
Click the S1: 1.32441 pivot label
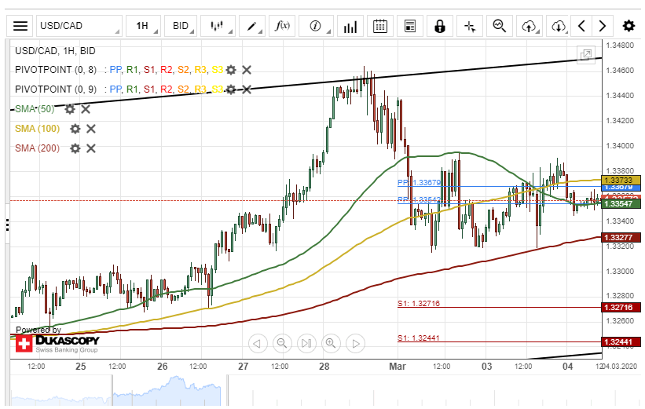[x=418, y=338]
